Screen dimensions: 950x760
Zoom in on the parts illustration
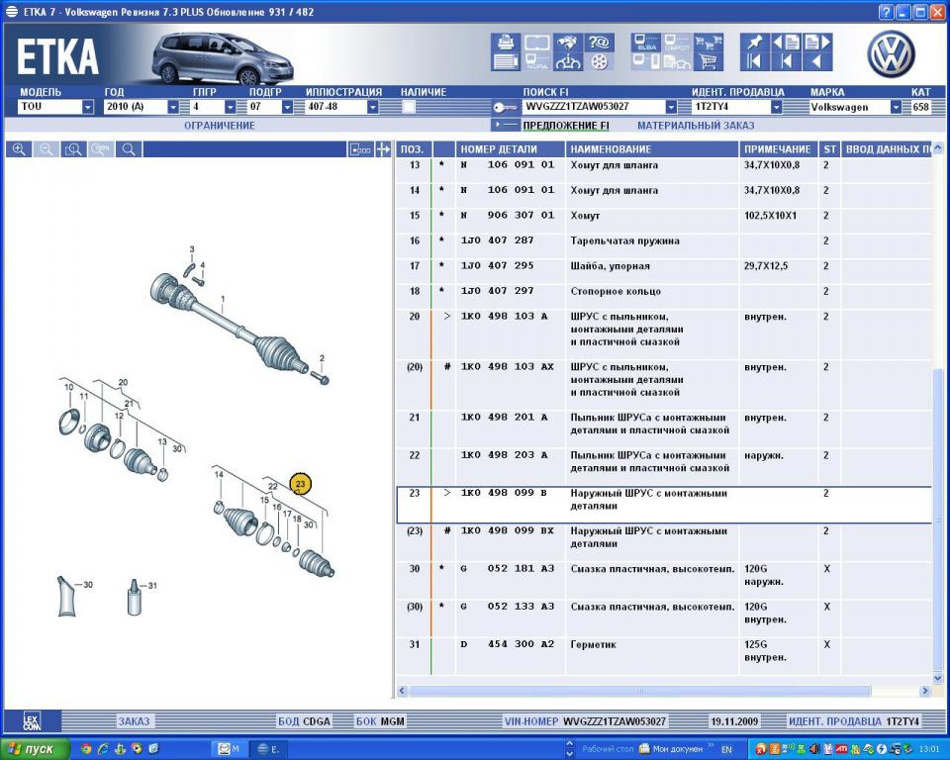[x=19, y=149]
